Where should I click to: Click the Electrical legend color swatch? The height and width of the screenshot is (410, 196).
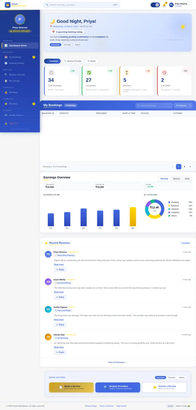pos(169,206)
